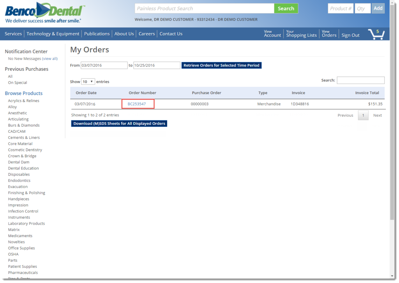Click the "From" date field
This screenshot has height=283, width=399.
tap(104, 65)
